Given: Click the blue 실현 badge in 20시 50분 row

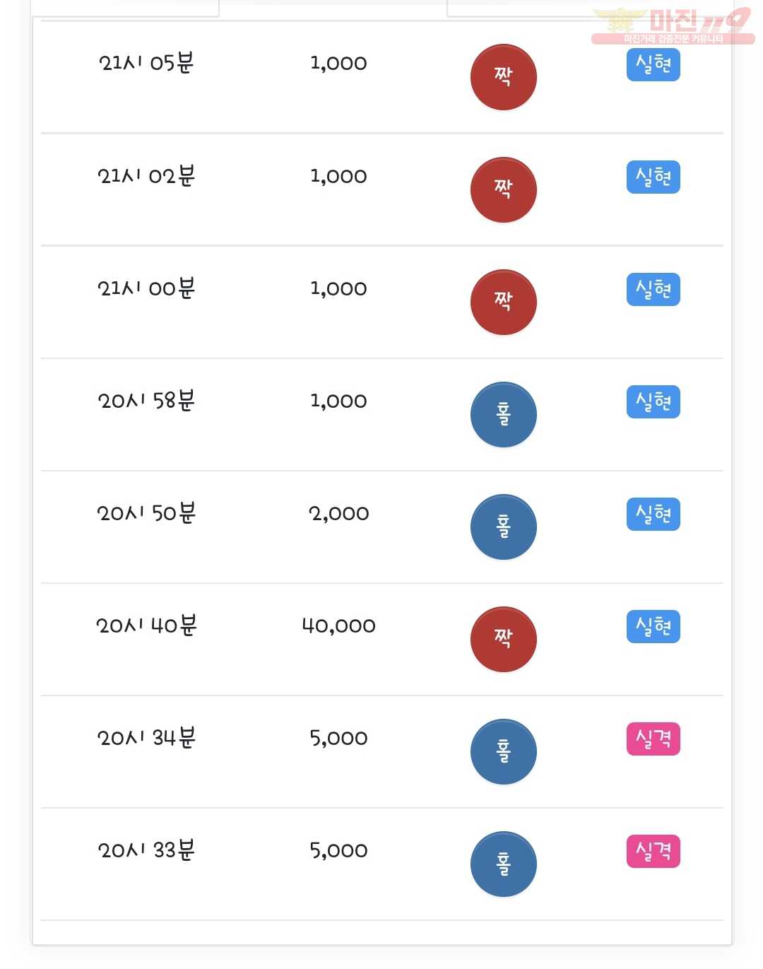Looking at the screenshot, I should [653, 514].
